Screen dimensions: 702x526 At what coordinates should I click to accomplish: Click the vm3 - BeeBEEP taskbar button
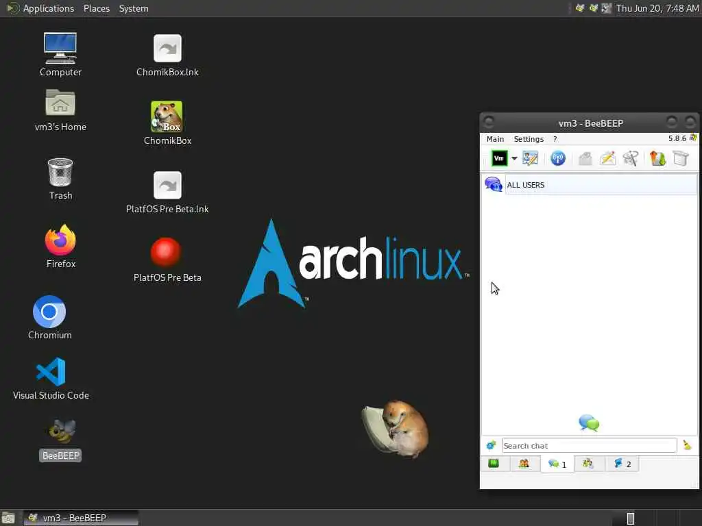81,518
